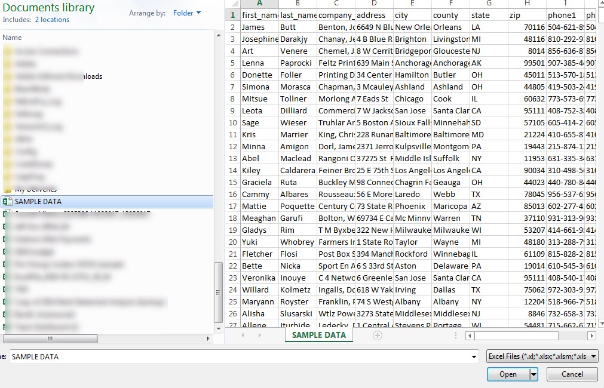604x388 pixels.
Task: Click file list scroll up arrow
Action: [x=219, y=35]
